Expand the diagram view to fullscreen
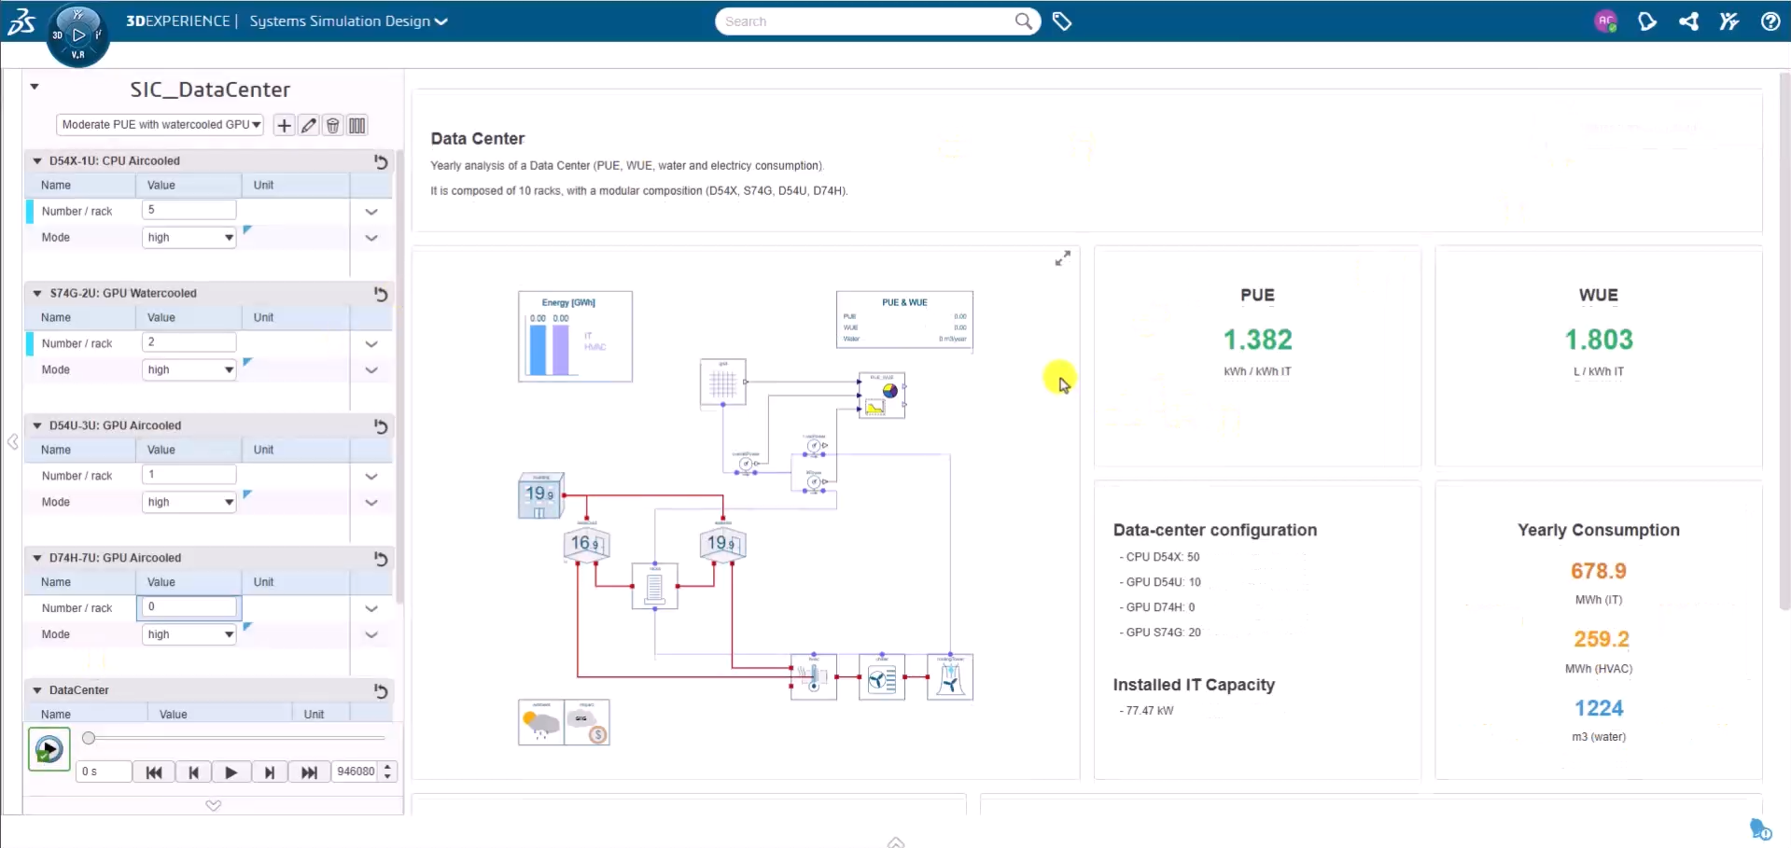Screen dimensions: 1791x848 [x=1062, y=258]
